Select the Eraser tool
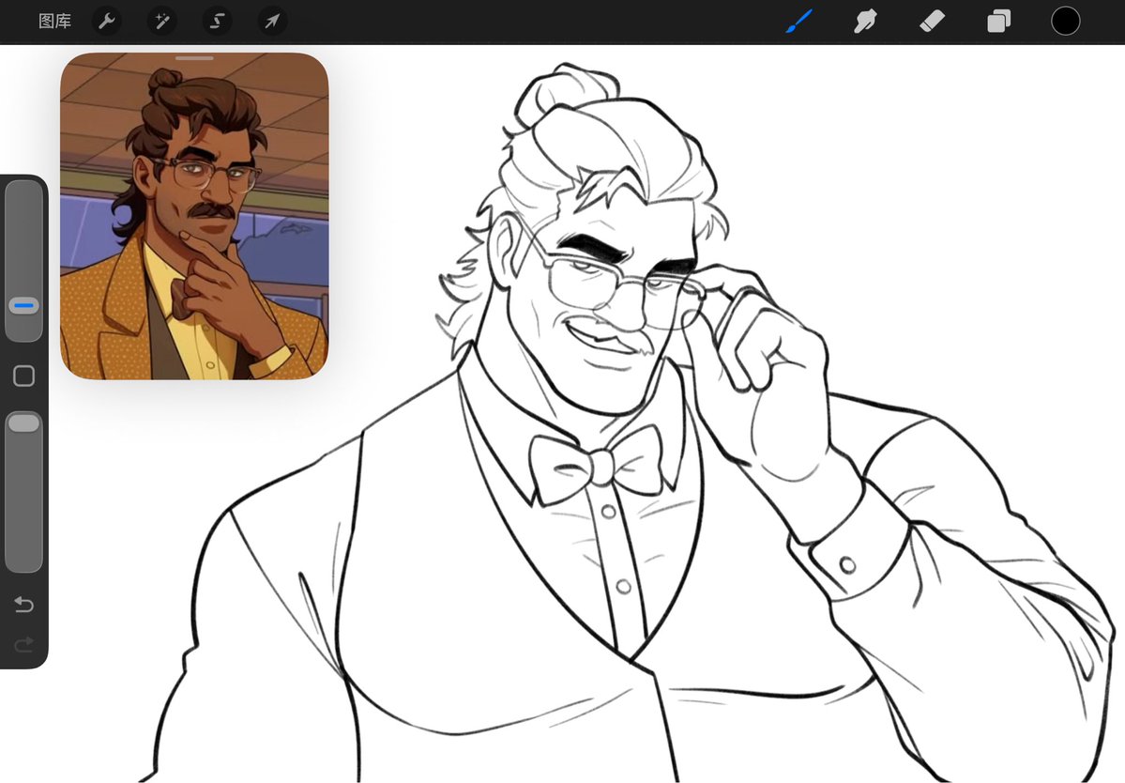1125x783 pixels. (x=932, y=22)
